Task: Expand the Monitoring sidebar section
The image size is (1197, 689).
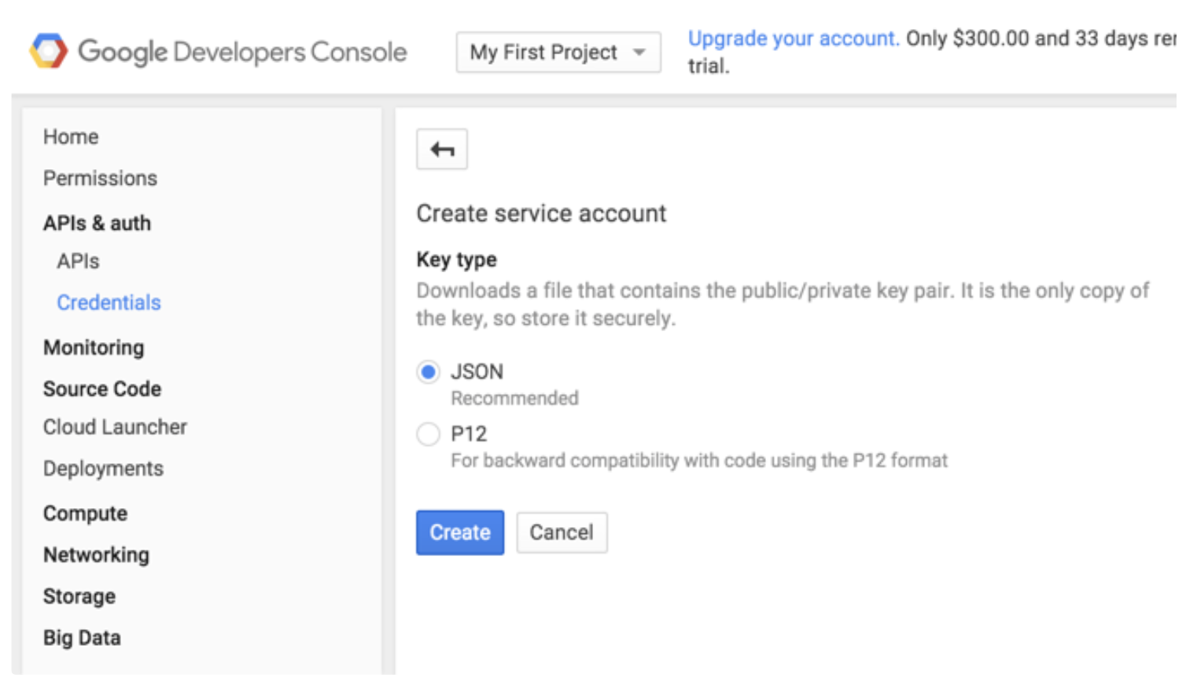Action: 94,348
